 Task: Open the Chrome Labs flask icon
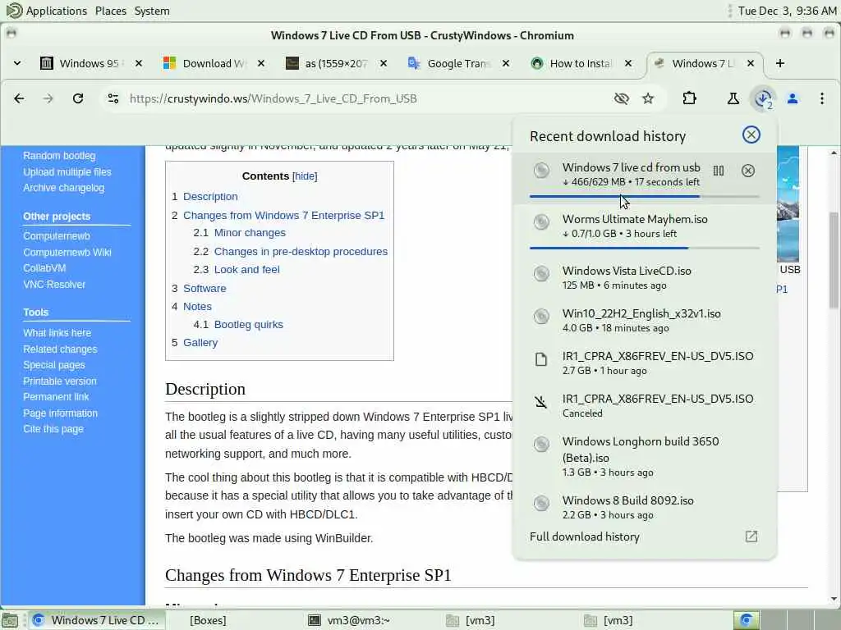click(733, 98)
